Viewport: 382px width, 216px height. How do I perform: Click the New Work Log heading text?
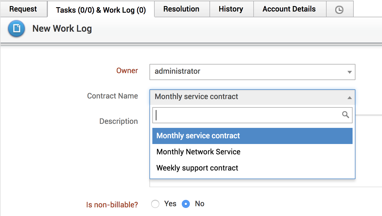tap(62, 29)
